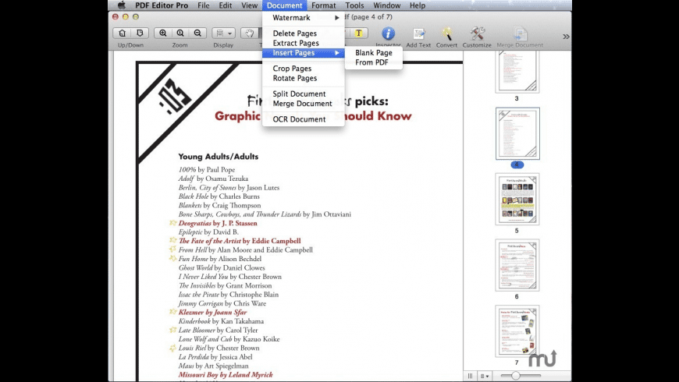Screen dimensions: 679x382
Task: Click the Merge Document toolbar icon
Action: click(x=519, y=34)
